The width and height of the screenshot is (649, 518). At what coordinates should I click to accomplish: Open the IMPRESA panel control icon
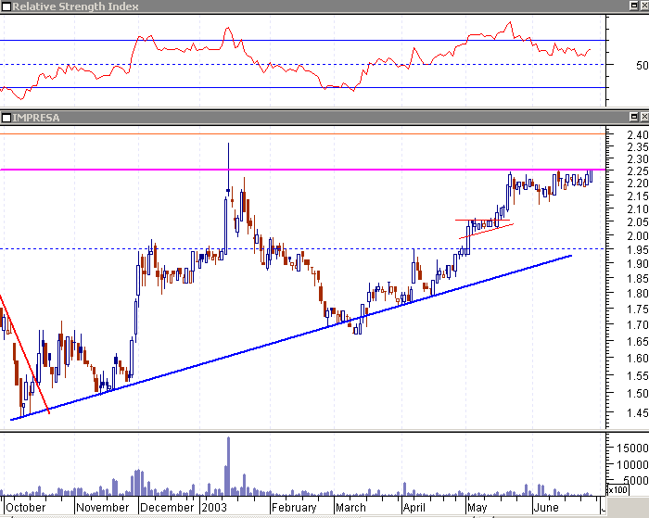point(6,118)
